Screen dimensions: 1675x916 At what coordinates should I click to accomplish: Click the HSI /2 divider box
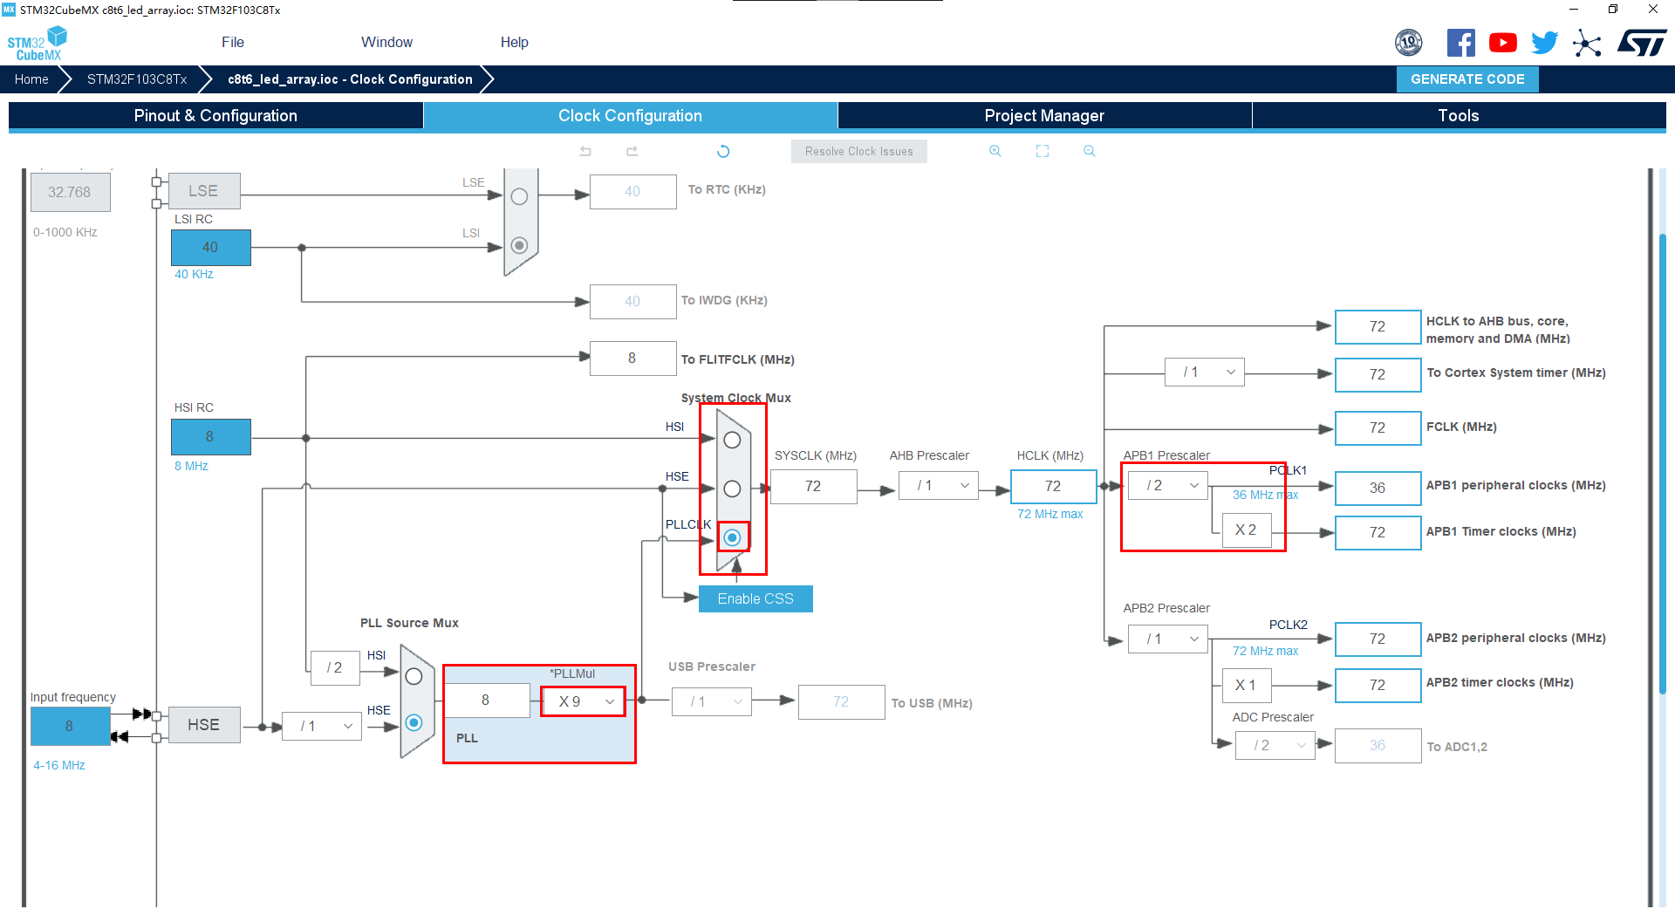335,667
